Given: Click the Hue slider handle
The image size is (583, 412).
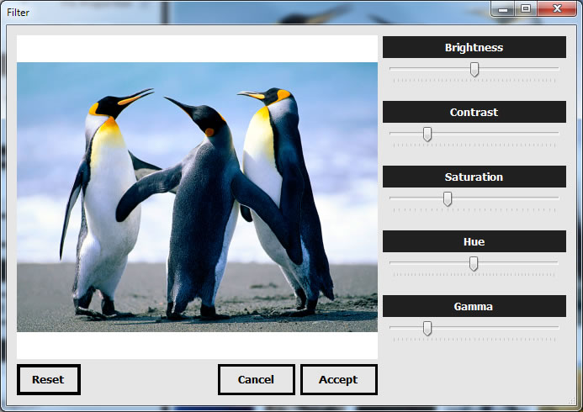Looking at the screenshot, I should tap(474, 263).
